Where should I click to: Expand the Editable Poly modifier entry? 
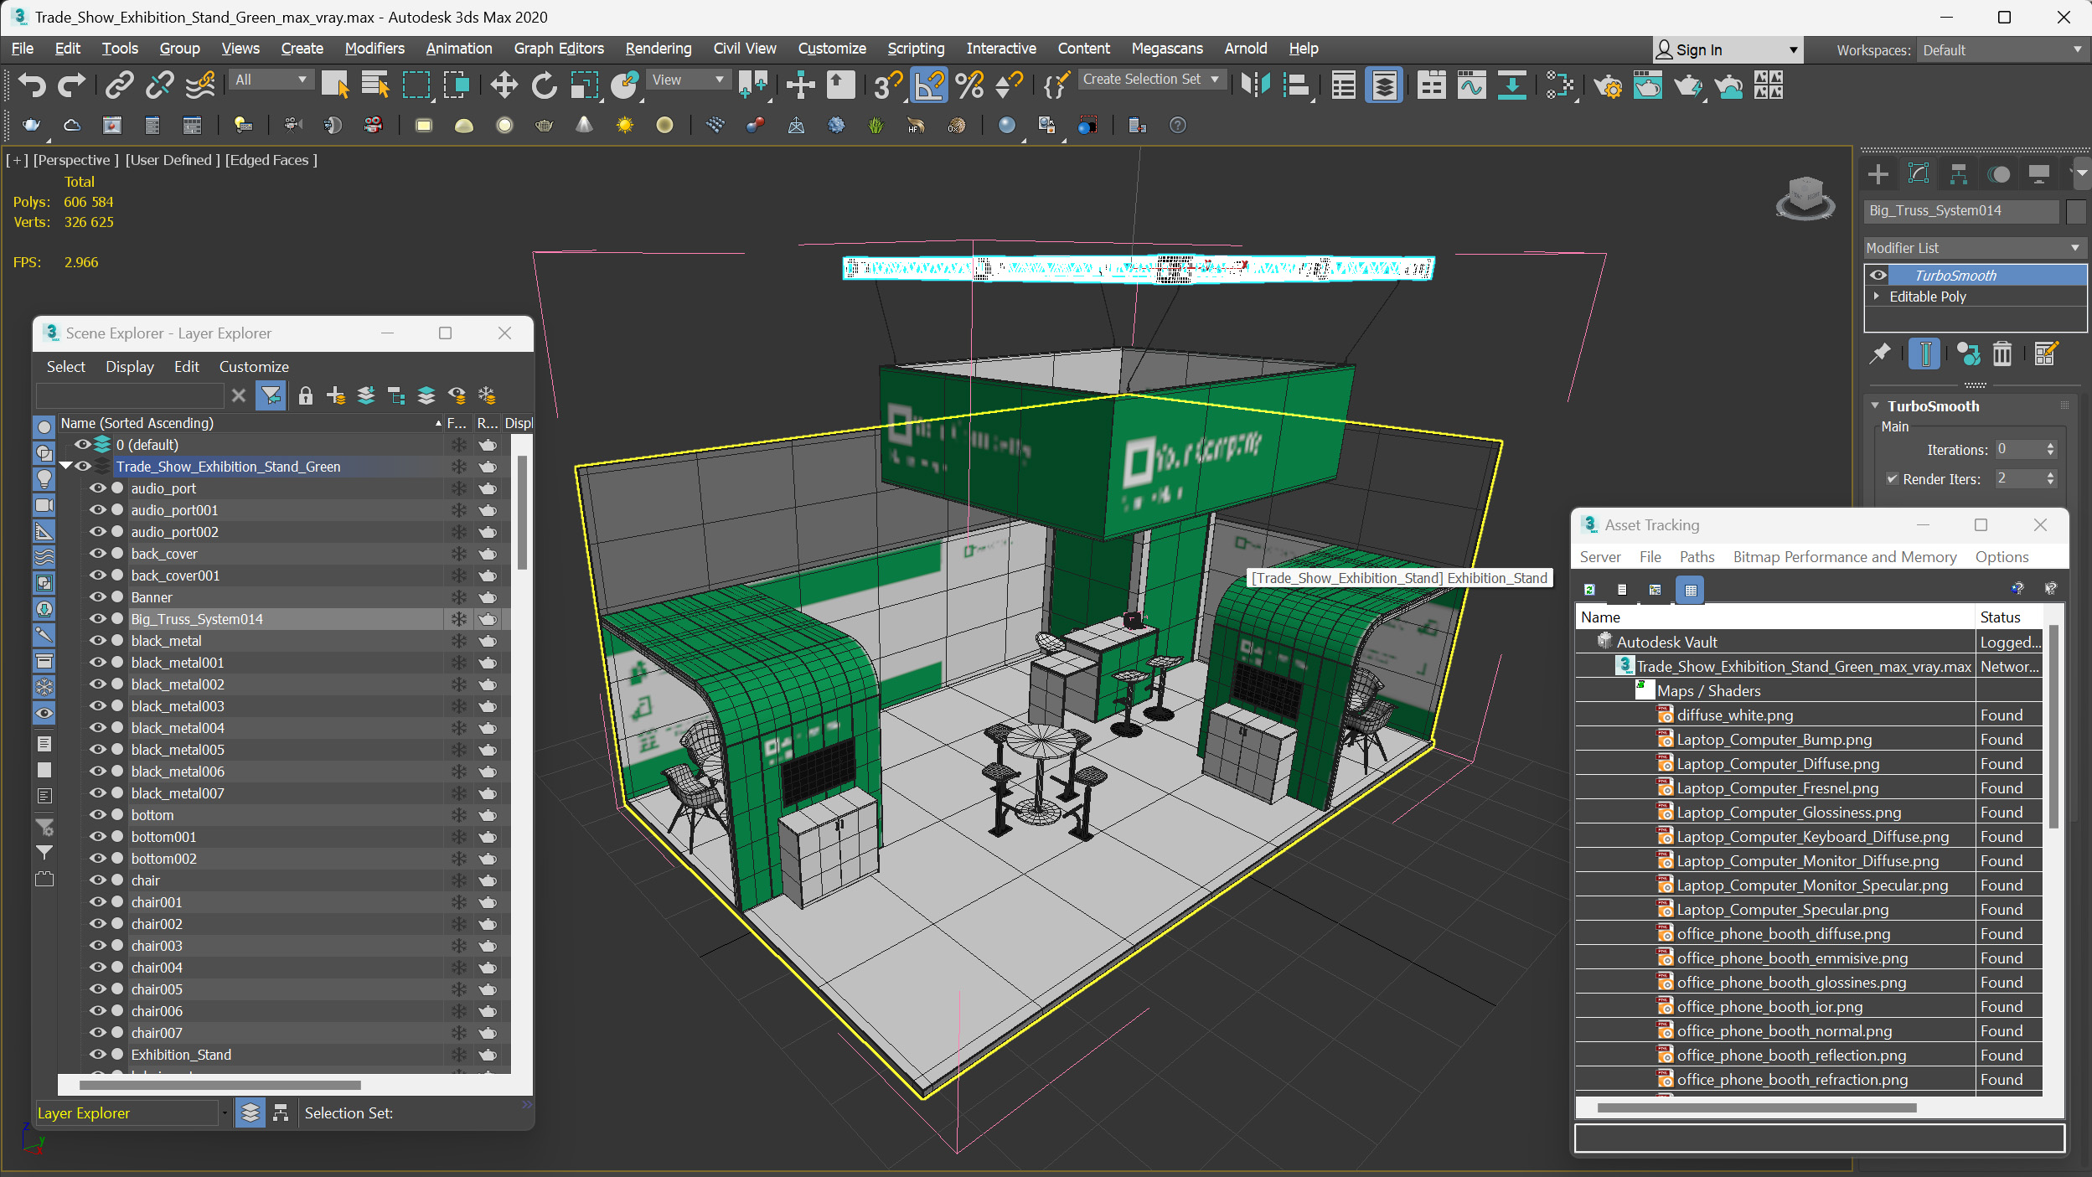pos(1877,297)
